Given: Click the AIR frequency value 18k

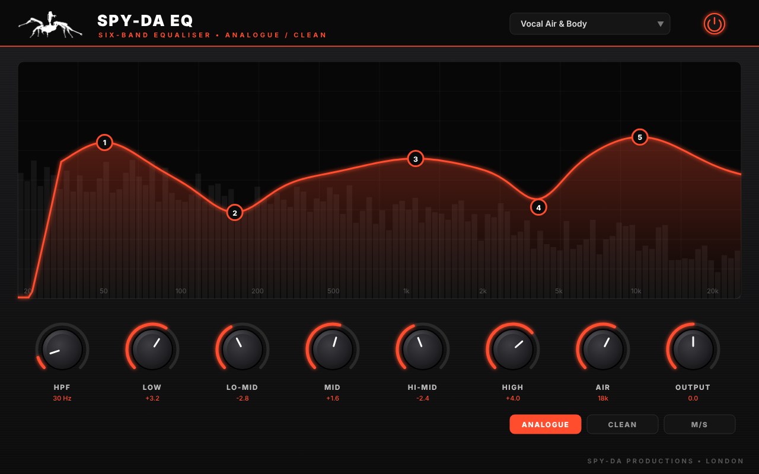Looking at the screenshot, I should click(x=603, y=398).
